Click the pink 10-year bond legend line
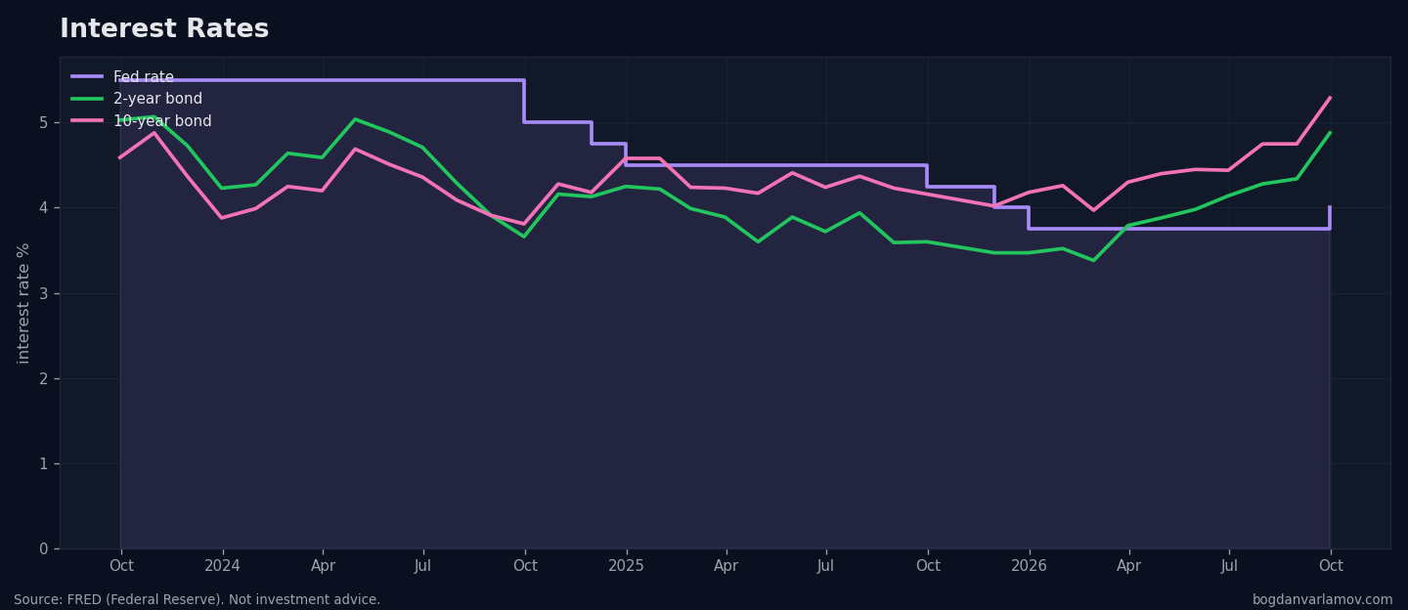The height and width of the screenshot is (610, 1408). pyautogui.click(x=87, y=121)
